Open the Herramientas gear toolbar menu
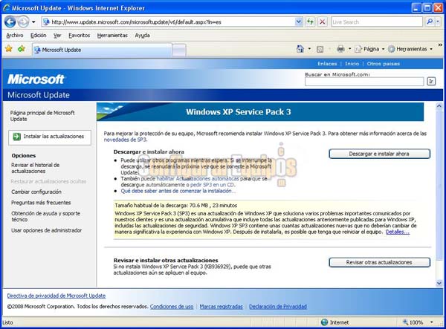This screenshot has height=329, width=446. tap(410, 49)
